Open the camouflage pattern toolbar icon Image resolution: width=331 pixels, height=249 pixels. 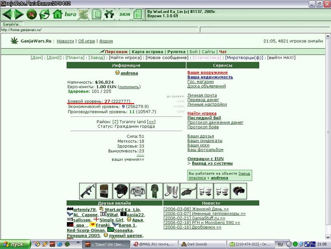tap(83, 14)
